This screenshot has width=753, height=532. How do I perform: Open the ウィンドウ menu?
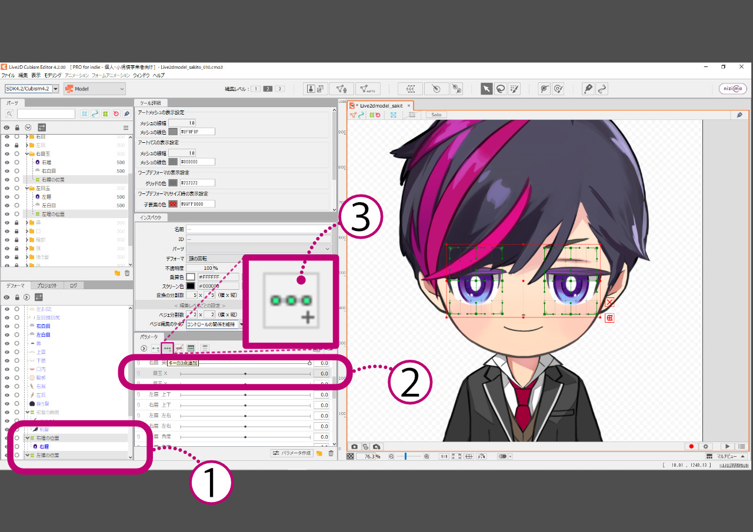pos(141,75)
